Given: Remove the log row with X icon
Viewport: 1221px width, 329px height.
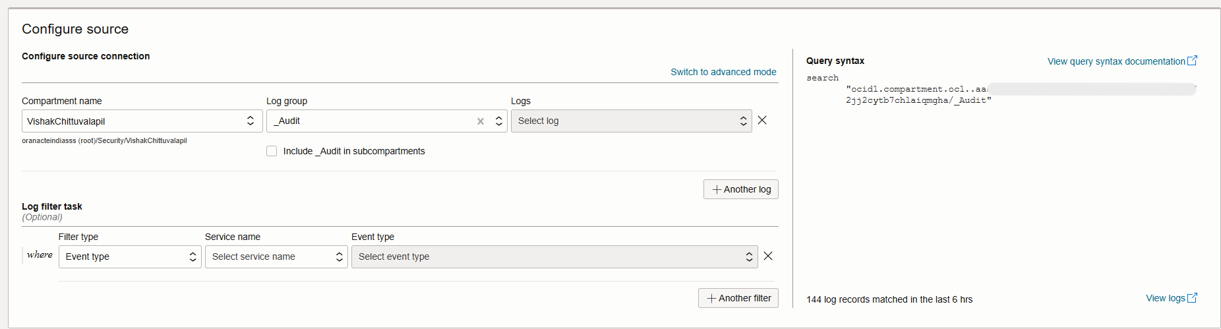Looking at the screenshot, I should pyautogui.click(x=762, y=120).
